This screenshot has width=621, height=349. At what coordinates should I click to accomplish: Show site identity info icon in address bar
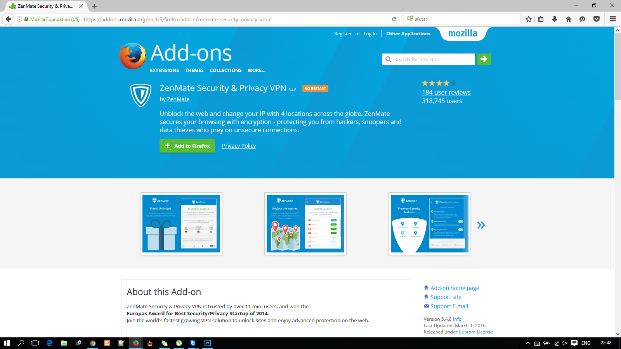point(19,19)
